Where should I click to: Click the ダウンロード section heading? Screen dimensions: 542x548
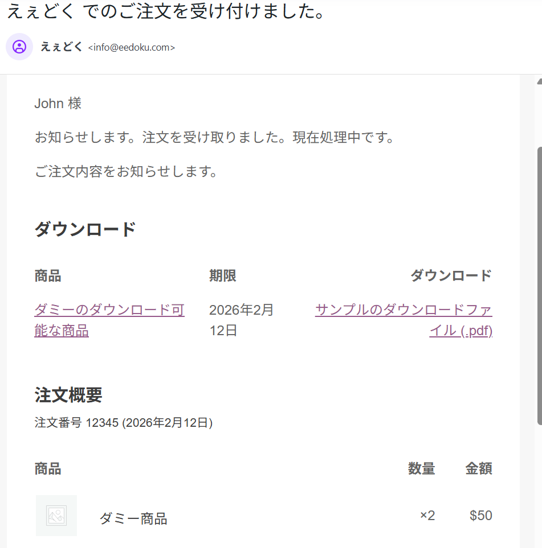coord(85,229)
